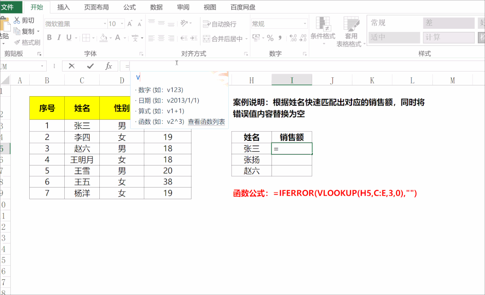Click the middle align icon
The width and height of the screenshot is (485, 295).
tap(161, 23)
